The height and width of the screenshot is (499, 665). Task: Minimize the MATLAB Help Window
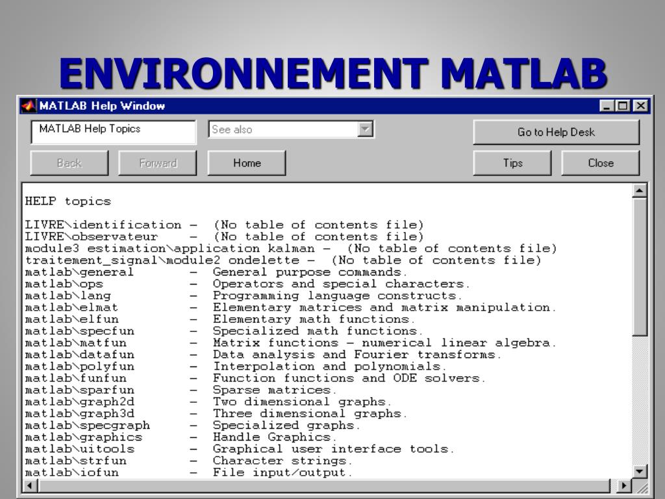coord(607,106)
